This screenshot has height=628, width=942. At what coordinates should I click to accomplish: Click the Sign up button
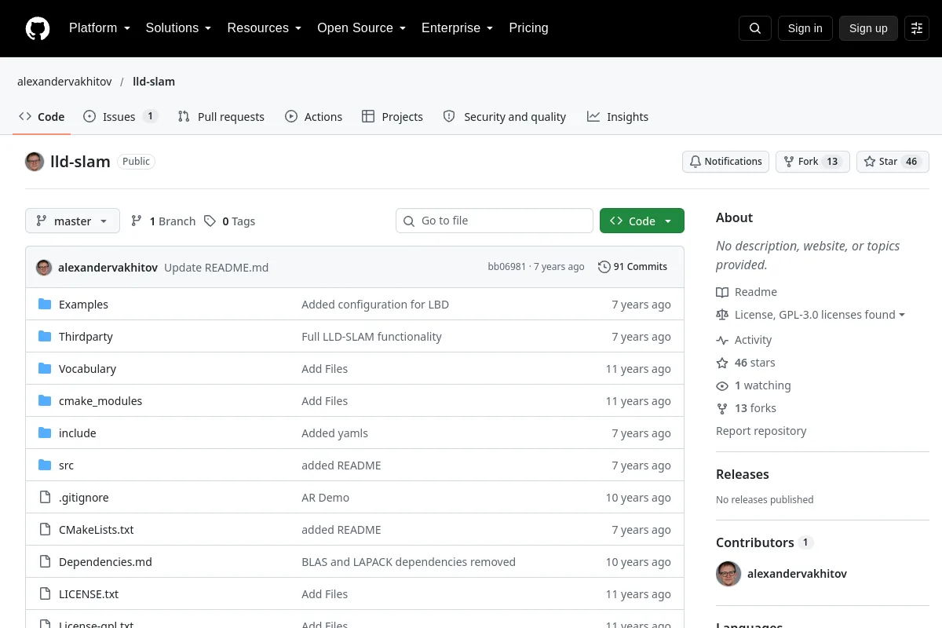click(868, 28)
